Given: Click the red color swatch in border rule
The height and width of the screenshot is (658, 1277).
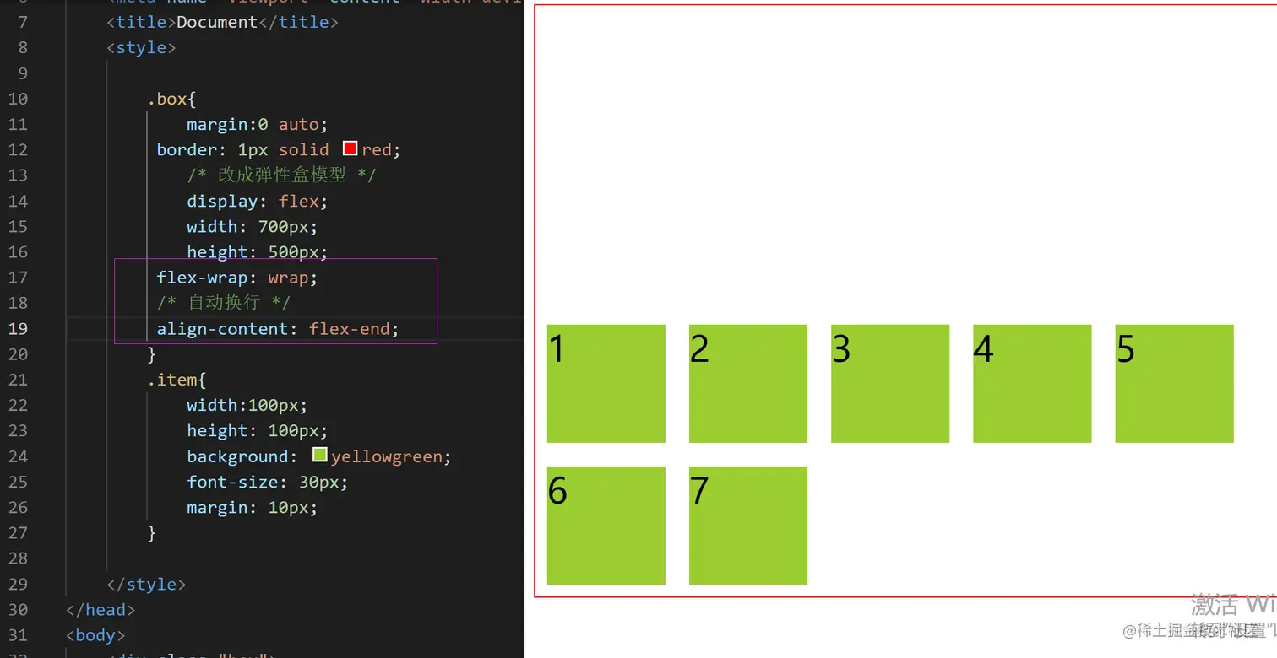Looking at the screenshot, I should point(350,148).
